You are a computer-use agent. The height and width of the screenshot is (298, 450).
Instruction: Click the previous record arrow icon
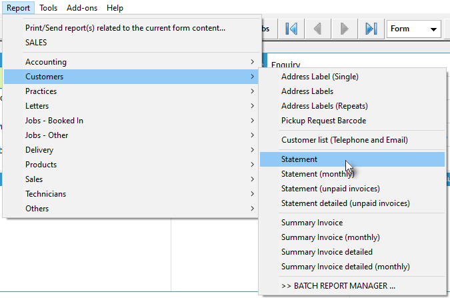317,29
